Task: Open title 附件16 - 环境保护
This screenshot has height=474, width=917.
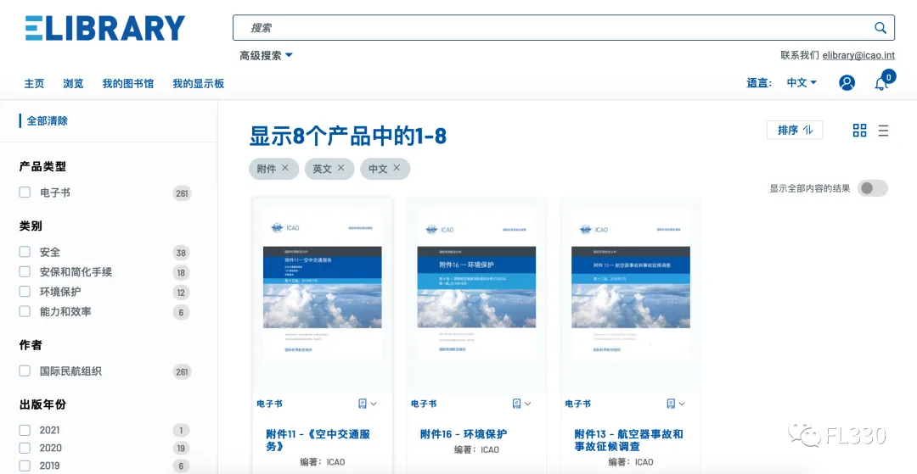Action: click(x=464, y=434)
